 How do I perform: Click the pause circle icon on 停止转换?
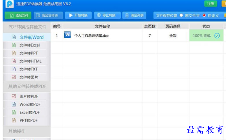point(99,15)
